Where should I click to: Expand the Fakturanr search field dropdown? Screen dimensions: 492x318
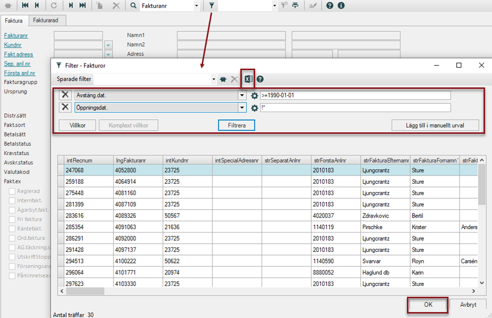click(x=196, y=6)
